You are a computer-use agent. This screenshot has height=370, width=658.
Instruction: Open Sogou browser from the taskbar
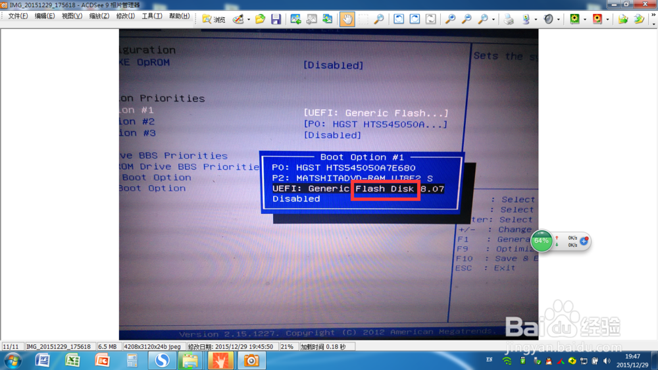[x=162, y=361]
